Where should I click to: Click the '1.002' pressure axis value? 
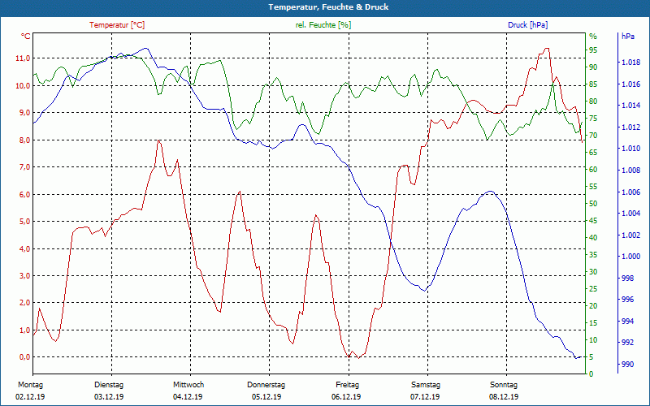pyautogui.click(x=631, y=235)
